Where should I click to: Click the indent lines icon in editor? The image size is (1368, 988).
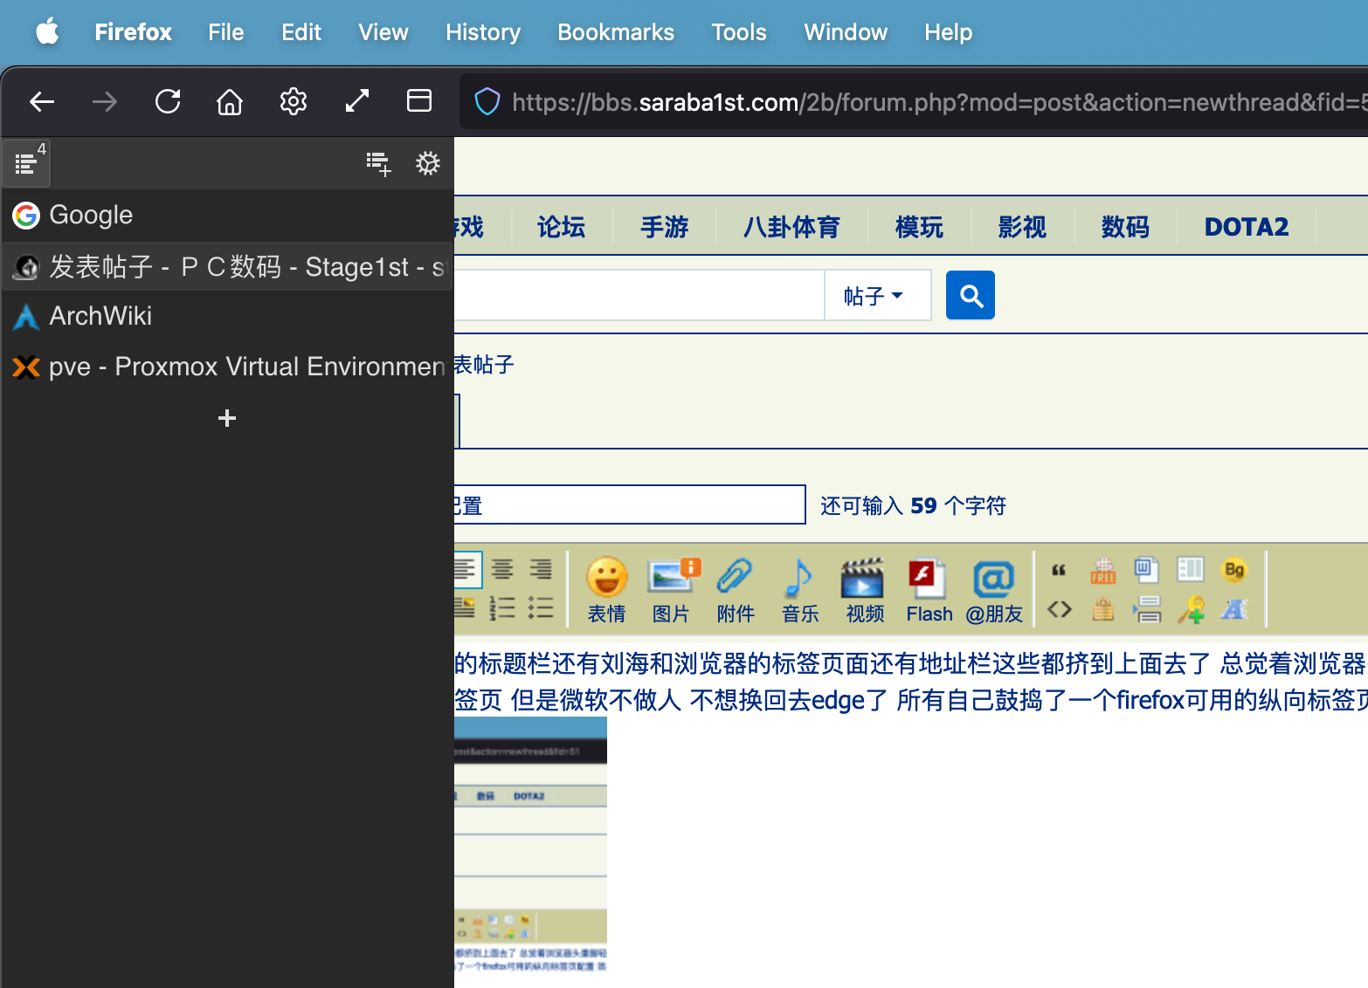(x=1147, y=609)
